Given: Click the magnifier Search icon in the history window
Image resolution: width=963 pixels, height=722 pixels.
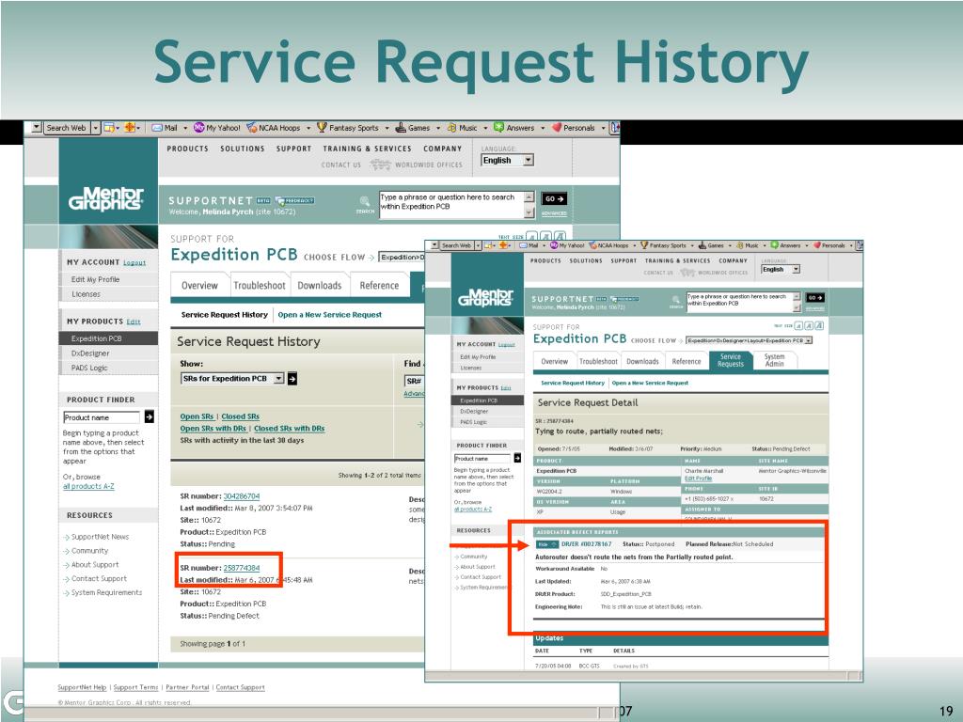Looking at the screenshot, I should click(365, 201).
